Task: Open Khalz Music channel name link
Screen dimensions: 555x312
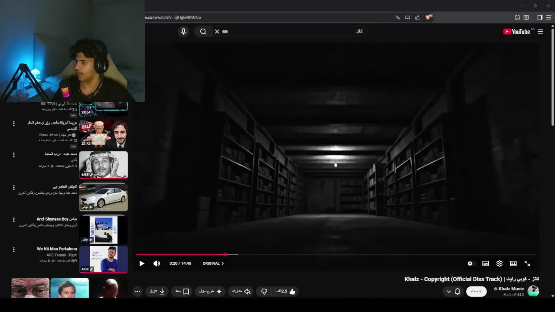Action: 511,289
